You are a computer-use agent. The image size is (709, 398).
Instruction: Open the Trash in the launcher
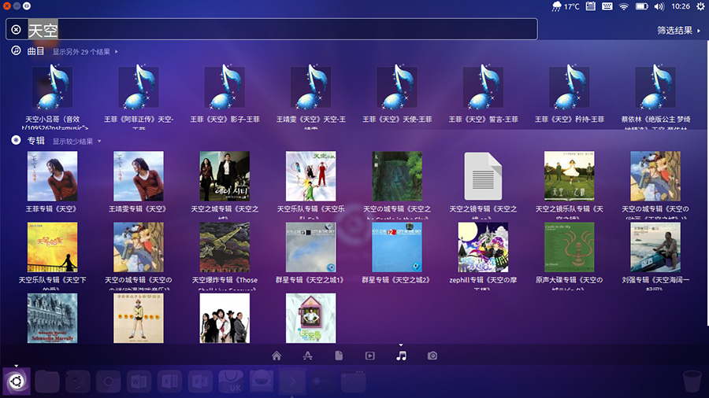692,381
